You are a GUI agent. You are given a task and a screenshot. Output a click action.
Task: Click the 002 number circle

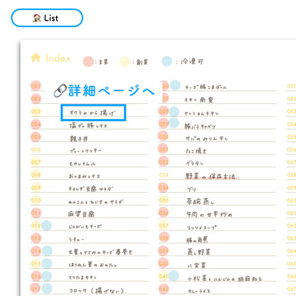coord(36,99)
